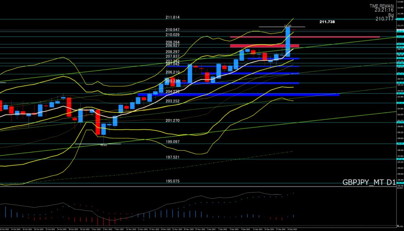The height and width of the screenshot is (231, 404).
Task: Click the 203.252 price level label
Action: click(173, 101)
